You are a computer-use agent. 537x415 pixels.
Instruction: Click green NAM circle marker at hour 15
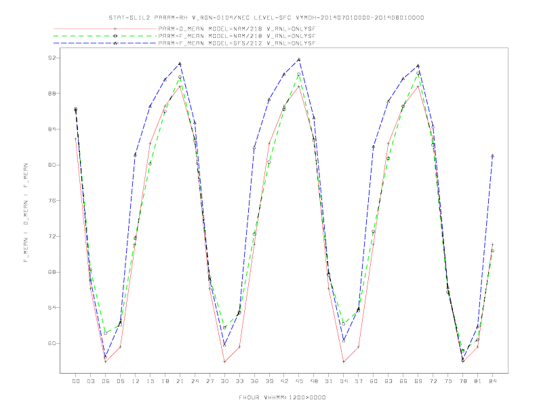click(x=150, y=163)
